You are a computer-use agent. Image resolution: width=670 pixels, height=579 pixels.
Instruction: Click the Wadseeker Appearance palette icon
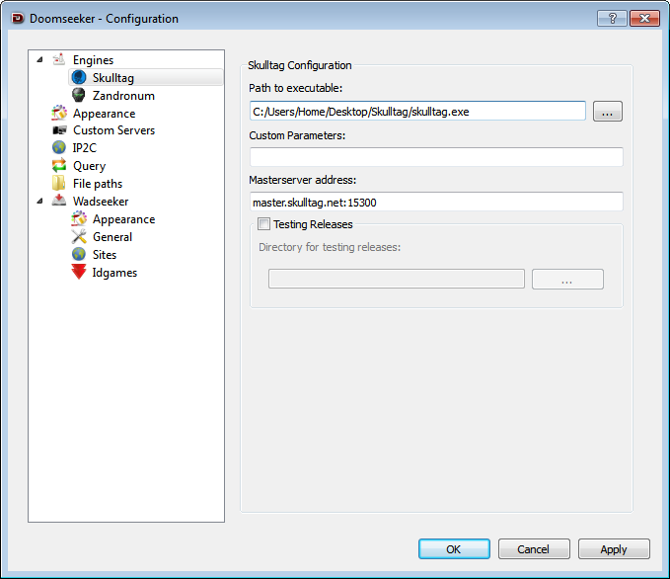[x=79, y=218]
